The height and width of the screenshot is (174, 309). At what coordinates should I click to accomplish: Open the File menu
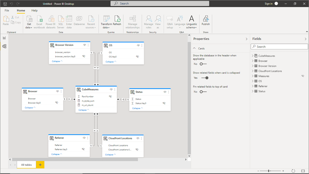[7, 11]
